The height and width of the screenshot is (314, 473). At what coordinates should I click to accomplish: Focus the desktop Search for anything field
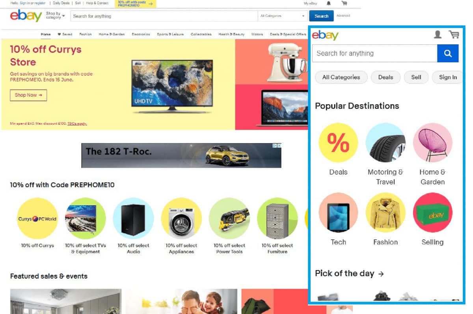click(x=164, y=16)
